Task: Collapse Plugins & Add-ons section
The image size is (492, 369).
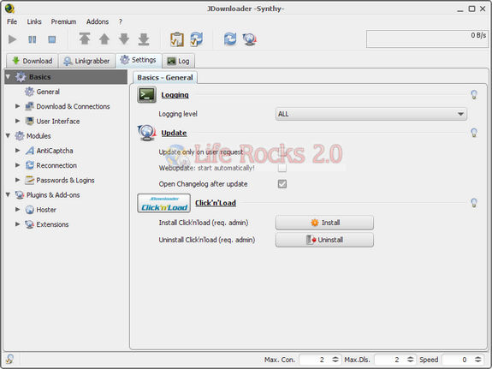Action: (9, 194)
